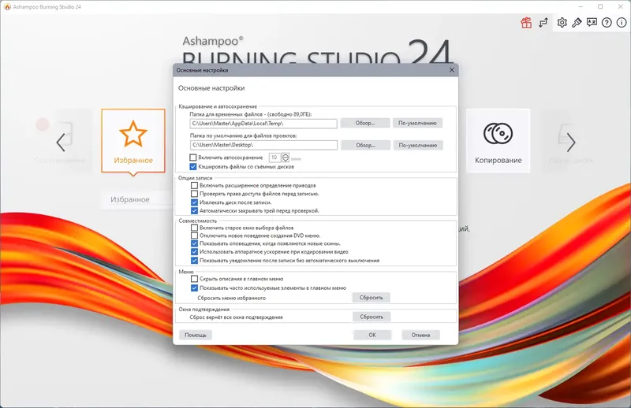Uncheck Использовать аппаратное ускорение при кодировании видео

(194, 252)
